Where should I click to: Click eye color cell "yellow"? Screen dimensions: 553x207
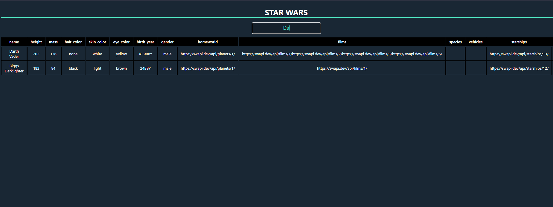121,54
